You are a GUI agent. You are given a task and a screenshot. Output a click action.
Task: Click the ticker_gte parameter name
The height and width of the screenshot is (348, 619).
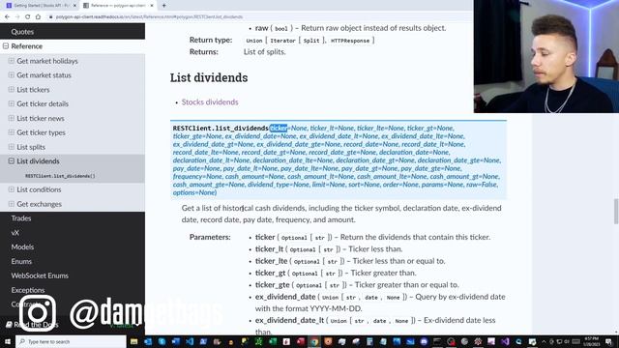[x=273, y=284]
